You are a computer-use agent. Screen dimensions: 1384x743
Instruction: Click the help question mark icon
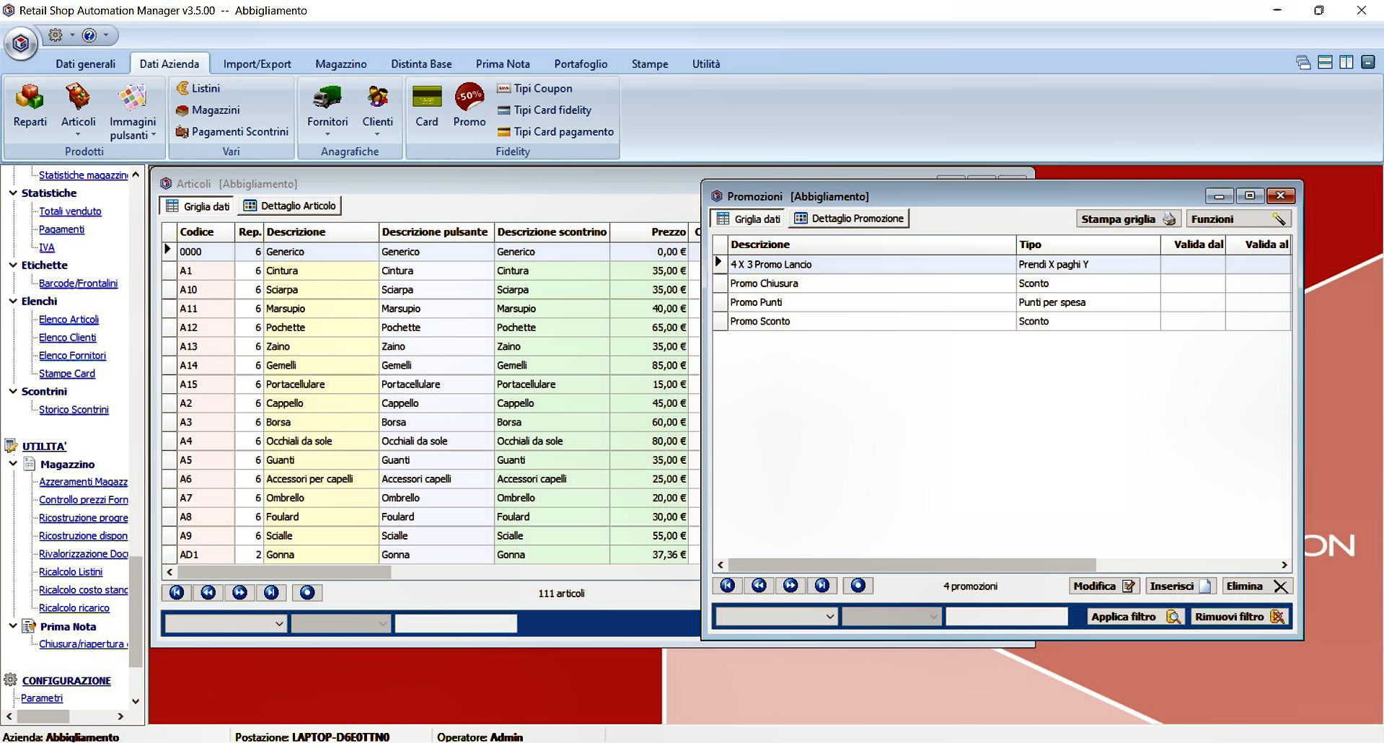(89, 35)
